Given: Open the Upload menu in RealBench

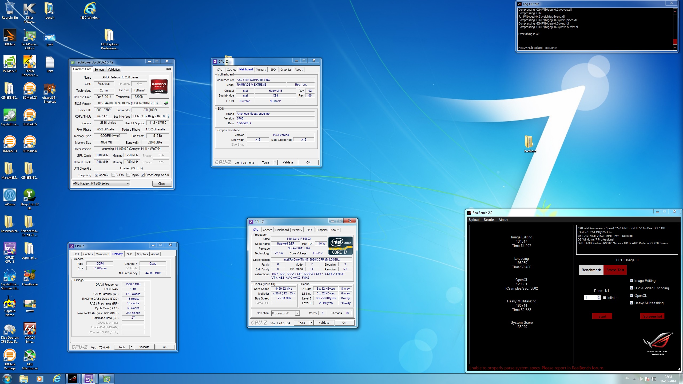Looking at the screenshot, I should [474, 220].
